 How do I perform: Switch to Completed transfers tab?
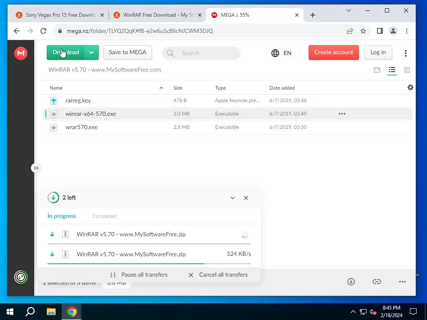[104, 216]
